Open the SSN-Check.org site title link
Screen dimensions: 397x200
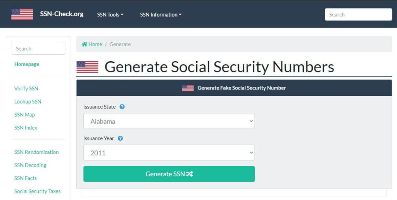point(62,14)
